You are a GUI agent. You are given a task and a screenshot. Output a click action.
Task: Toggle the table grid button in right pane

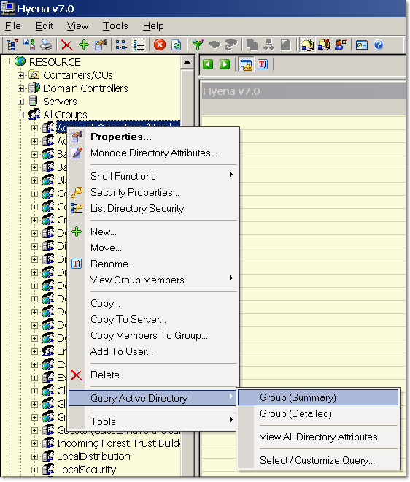pos(246,64)
